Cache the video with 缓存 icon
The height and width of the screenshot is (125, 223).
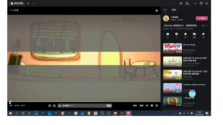point(194,34)
